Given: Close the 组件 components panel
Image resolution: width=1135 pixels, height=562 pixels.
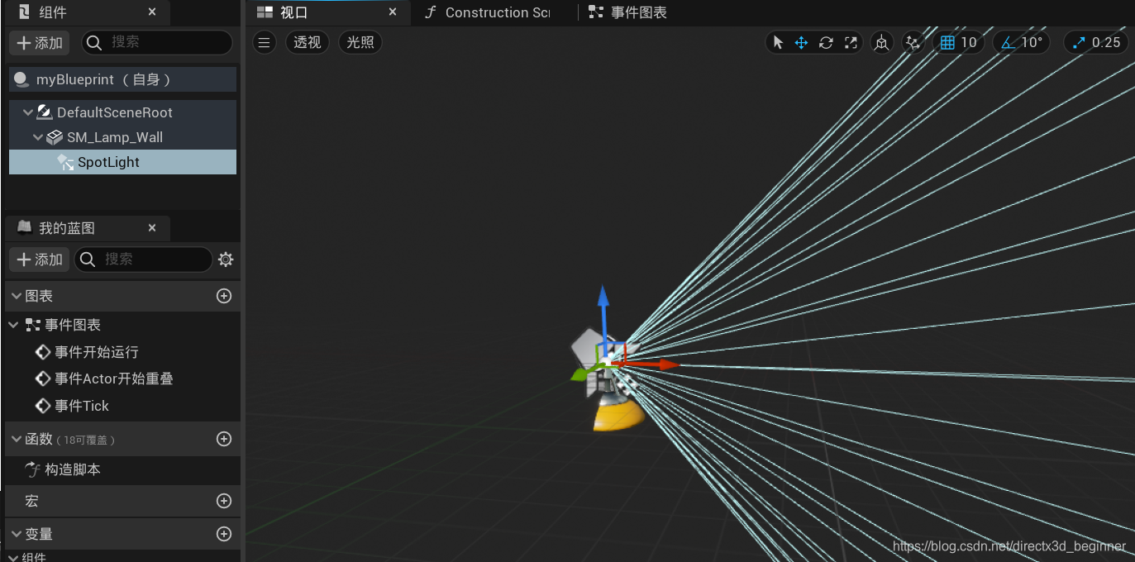Looking at the screenshot, I should (x=152, y=12).
